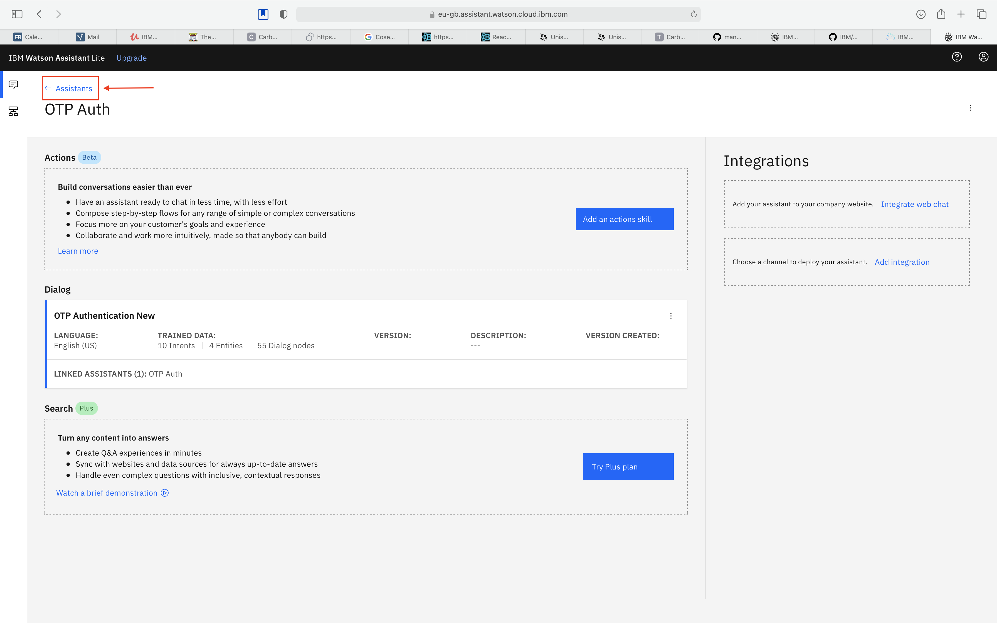Click the browser share icon
The width and height of the screenshot is (997, 623).
click(x=941, y=14)
